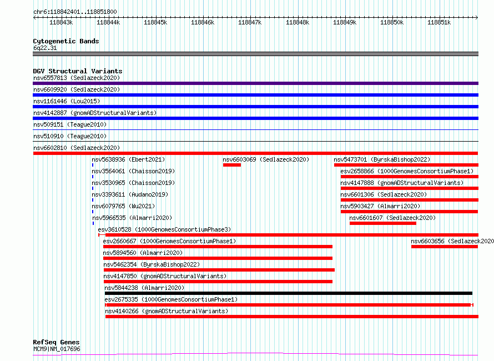
Task: Open esv2658866 (1000GenomesConsortiumPhase1) label
Action: click(x=407, y=171)
